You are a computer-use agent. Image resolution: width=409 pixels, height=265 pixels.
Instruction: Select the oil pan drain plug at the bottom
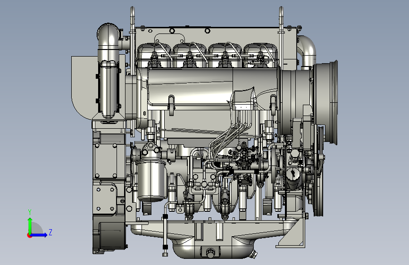[210, 252]
